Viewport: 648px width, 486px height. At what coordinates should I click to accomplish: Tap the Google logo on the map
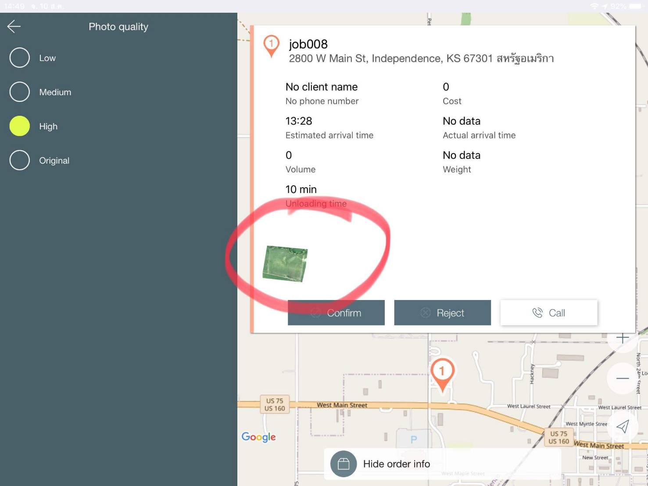click(258, 437)
